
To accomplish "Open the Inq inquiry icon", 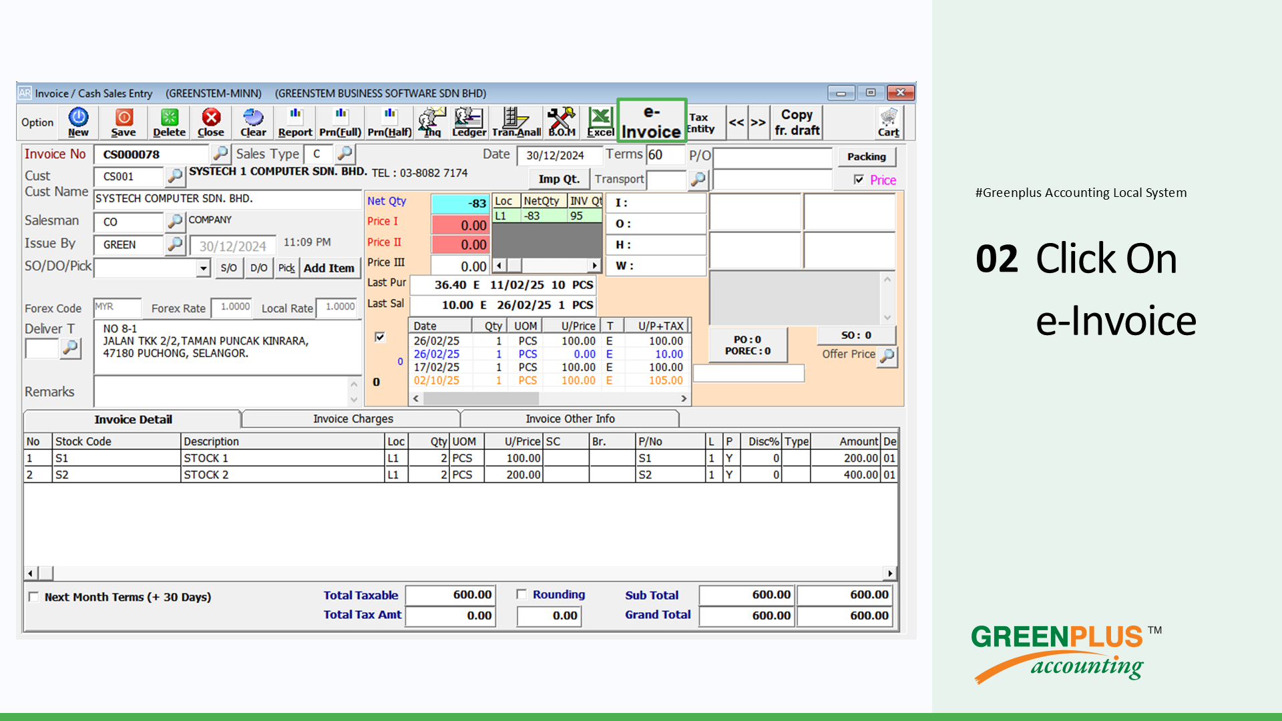I will 432,122.
